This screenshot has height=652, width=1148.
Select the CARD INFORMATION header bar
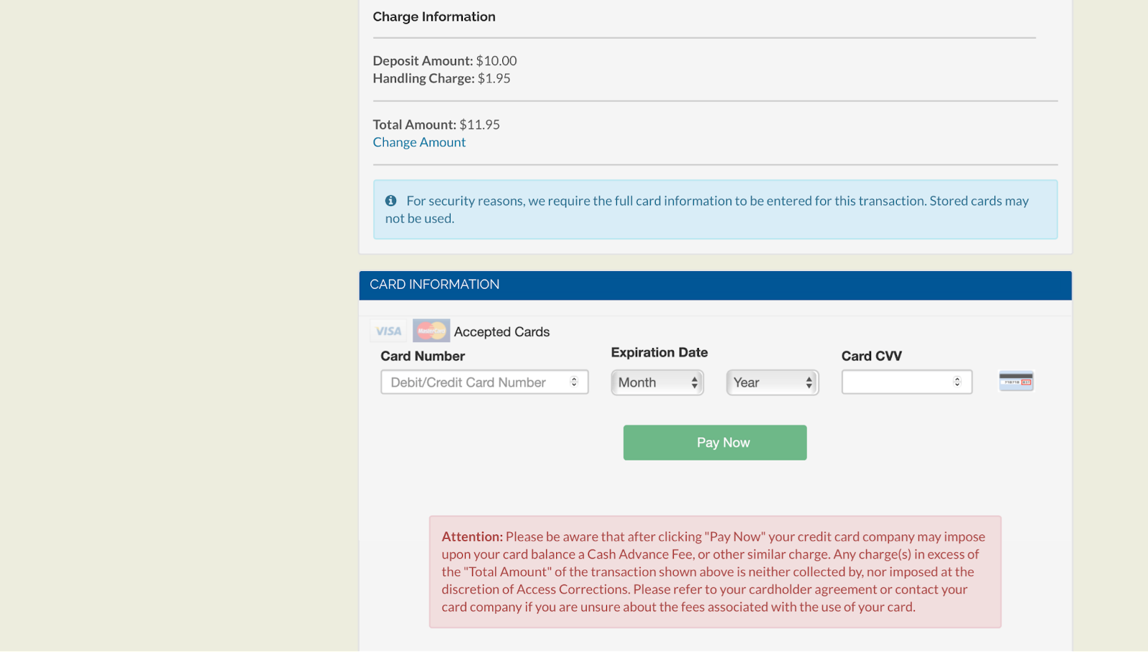715,285
